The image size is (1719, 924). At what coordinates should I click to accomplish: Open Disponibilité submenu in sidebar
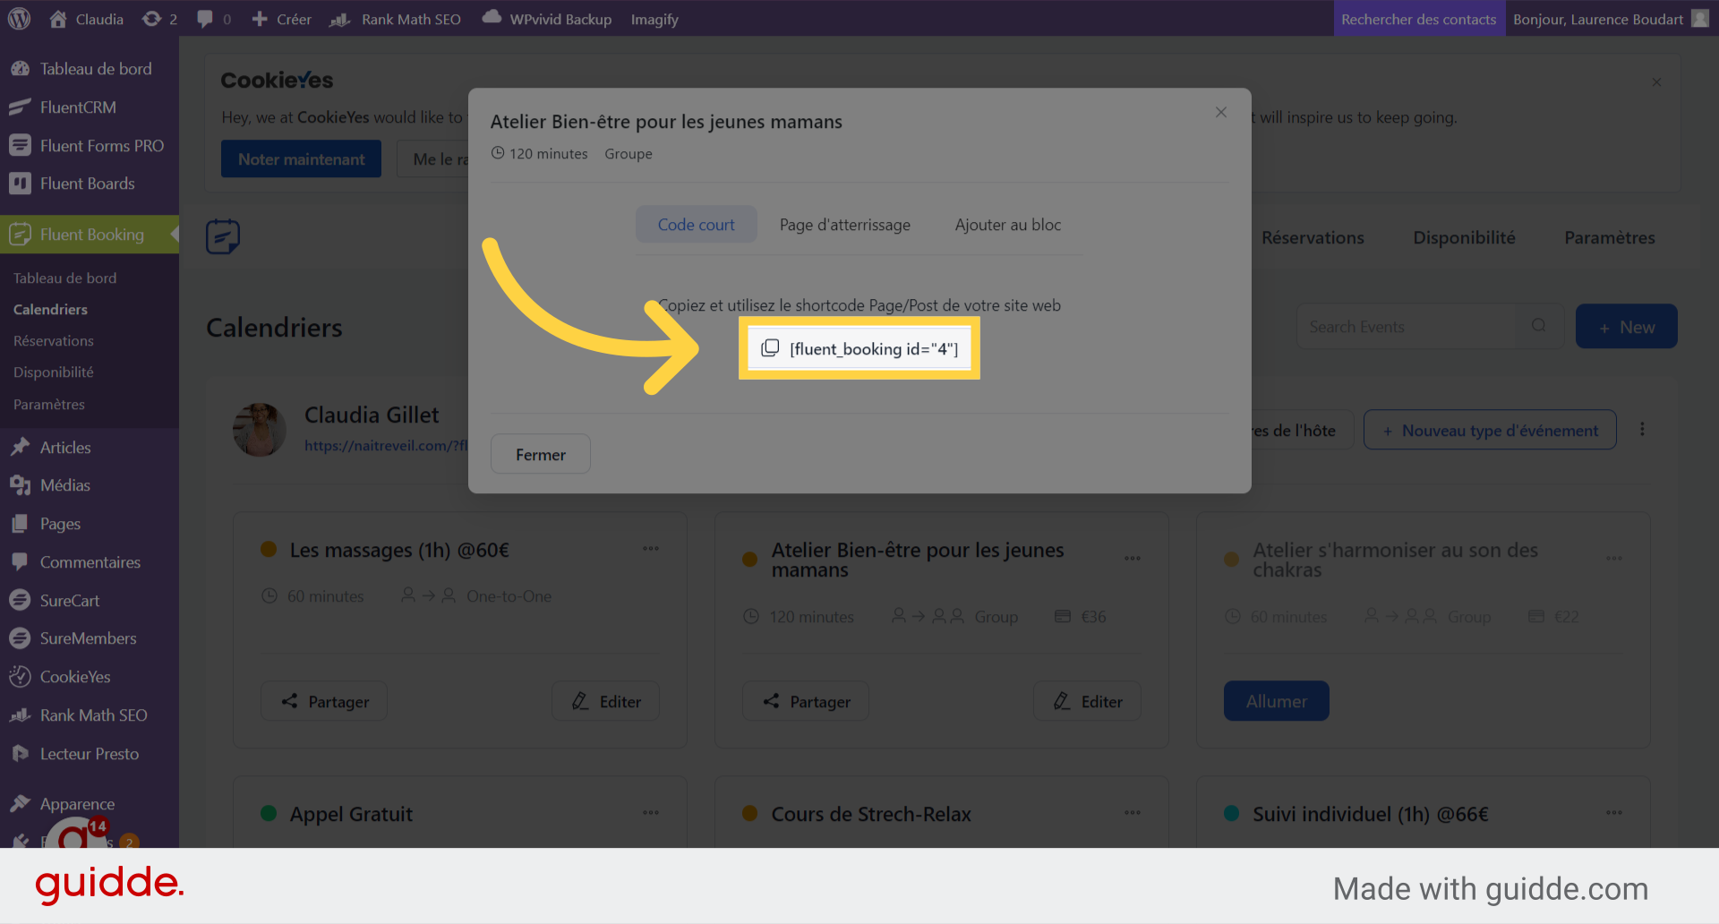(x=54, y=372)
